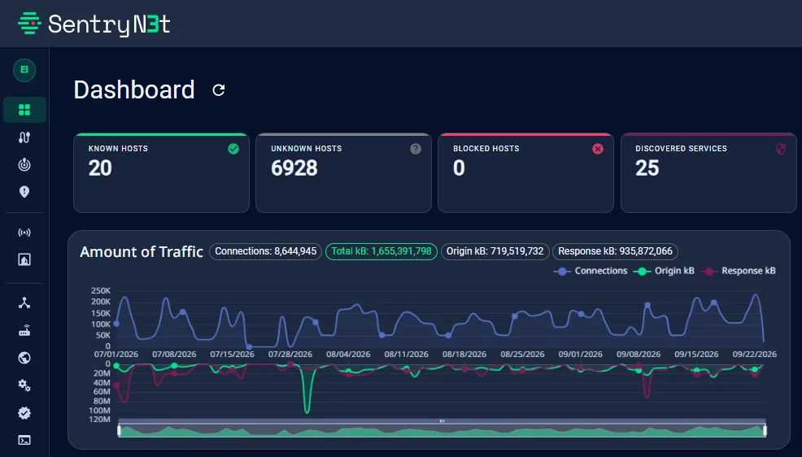The width and height of the screenshot is (802, 457).
Task: Open the Discovered Services card
Action: click(708, 172)
